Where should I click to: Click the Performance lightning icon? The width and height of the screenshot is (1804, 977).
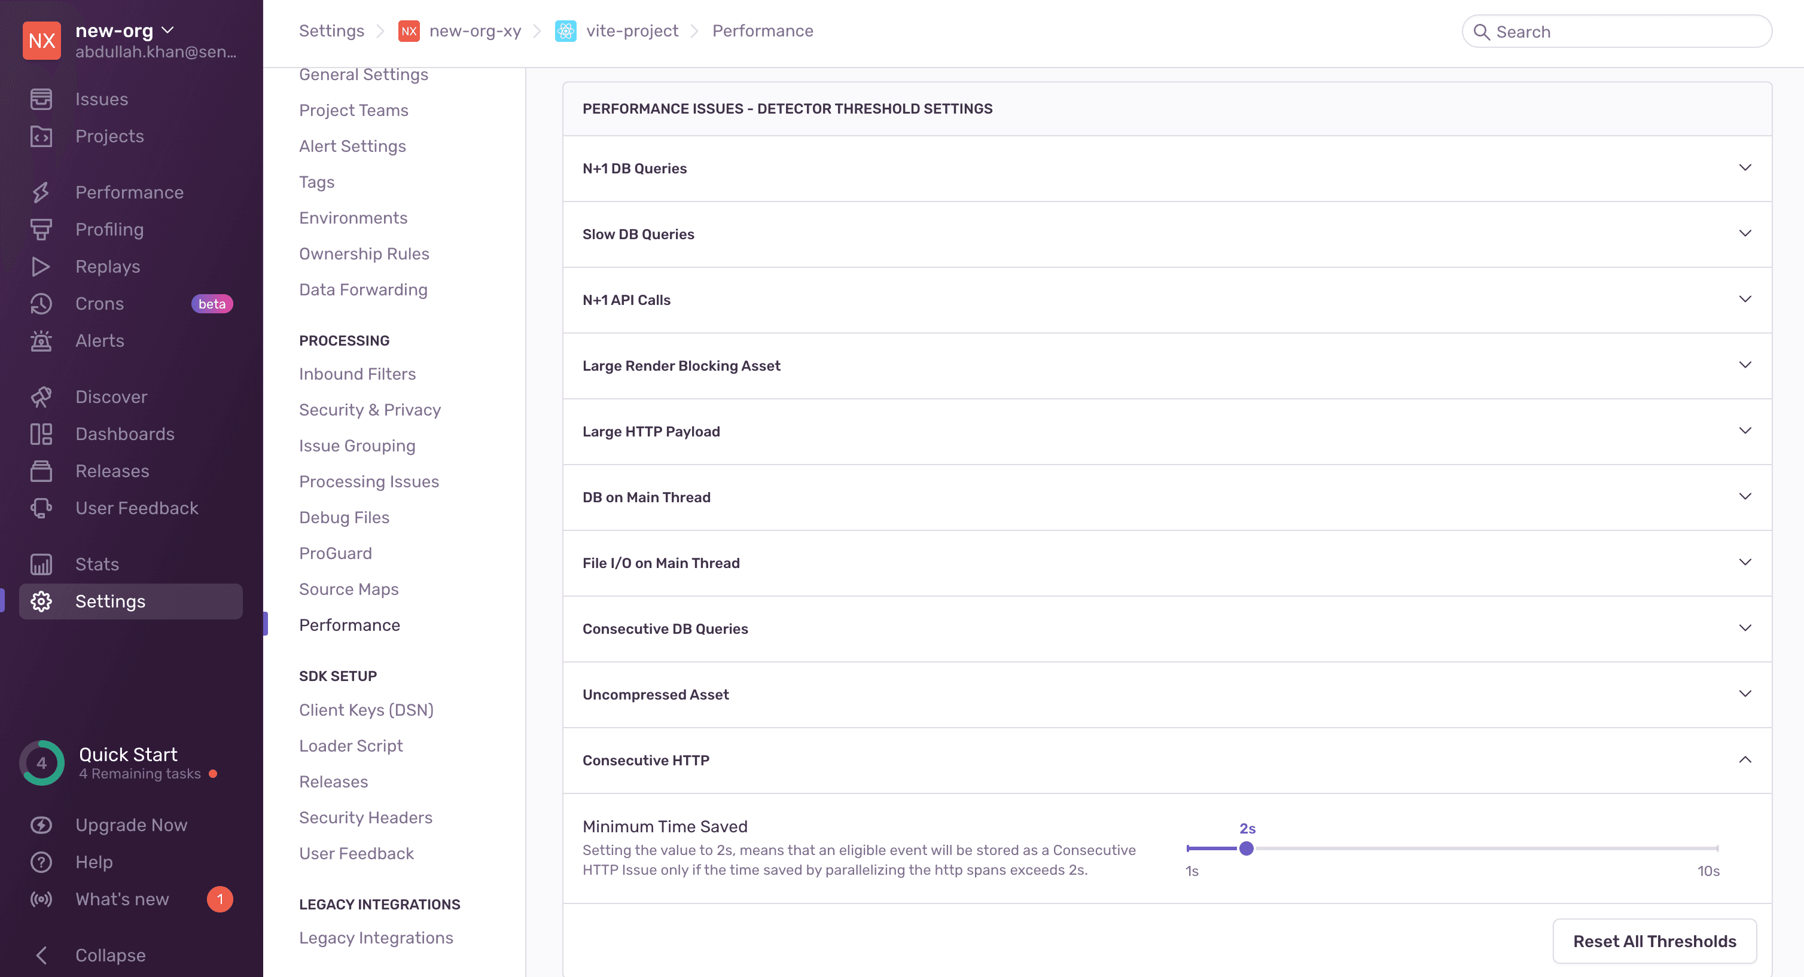(x=41, y=192)
